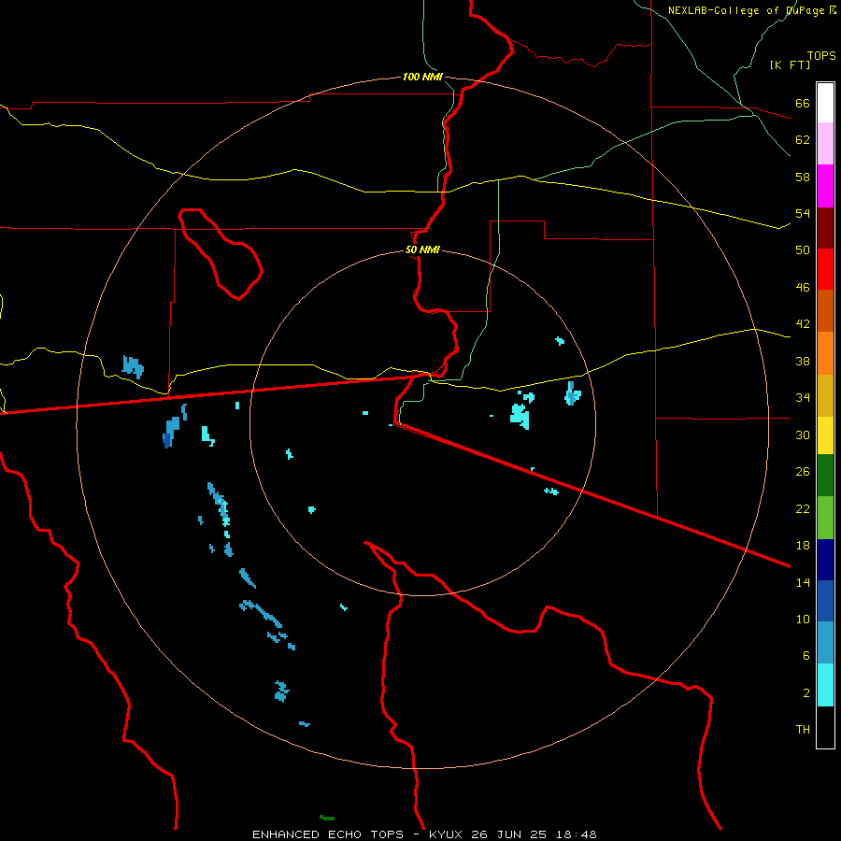Viewport: 841px width, 841px height.
Task: Click the '50 NMI' range ring label
Action: [x=422, y=249]
